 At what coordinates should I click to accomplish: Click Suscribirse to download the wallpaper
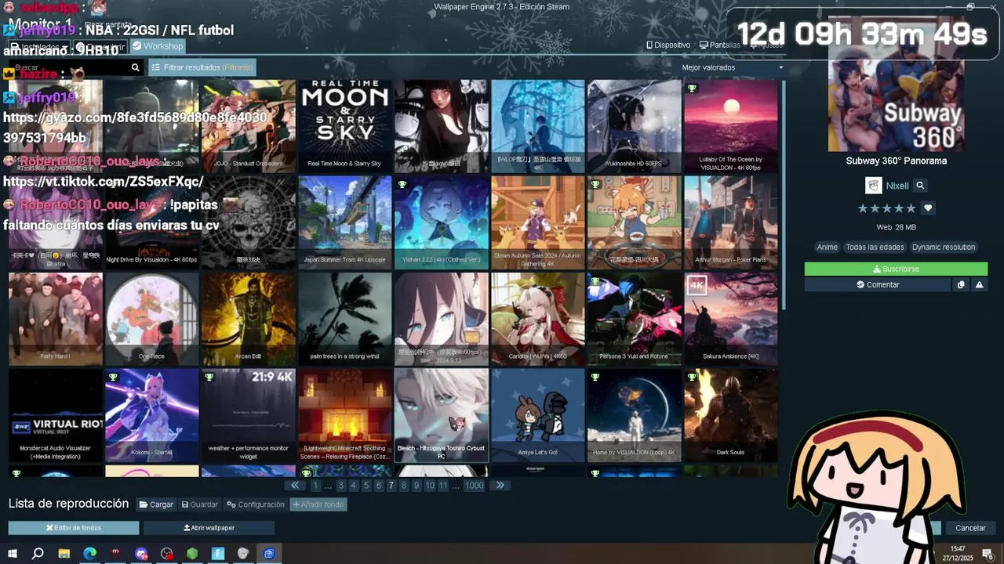896,269
